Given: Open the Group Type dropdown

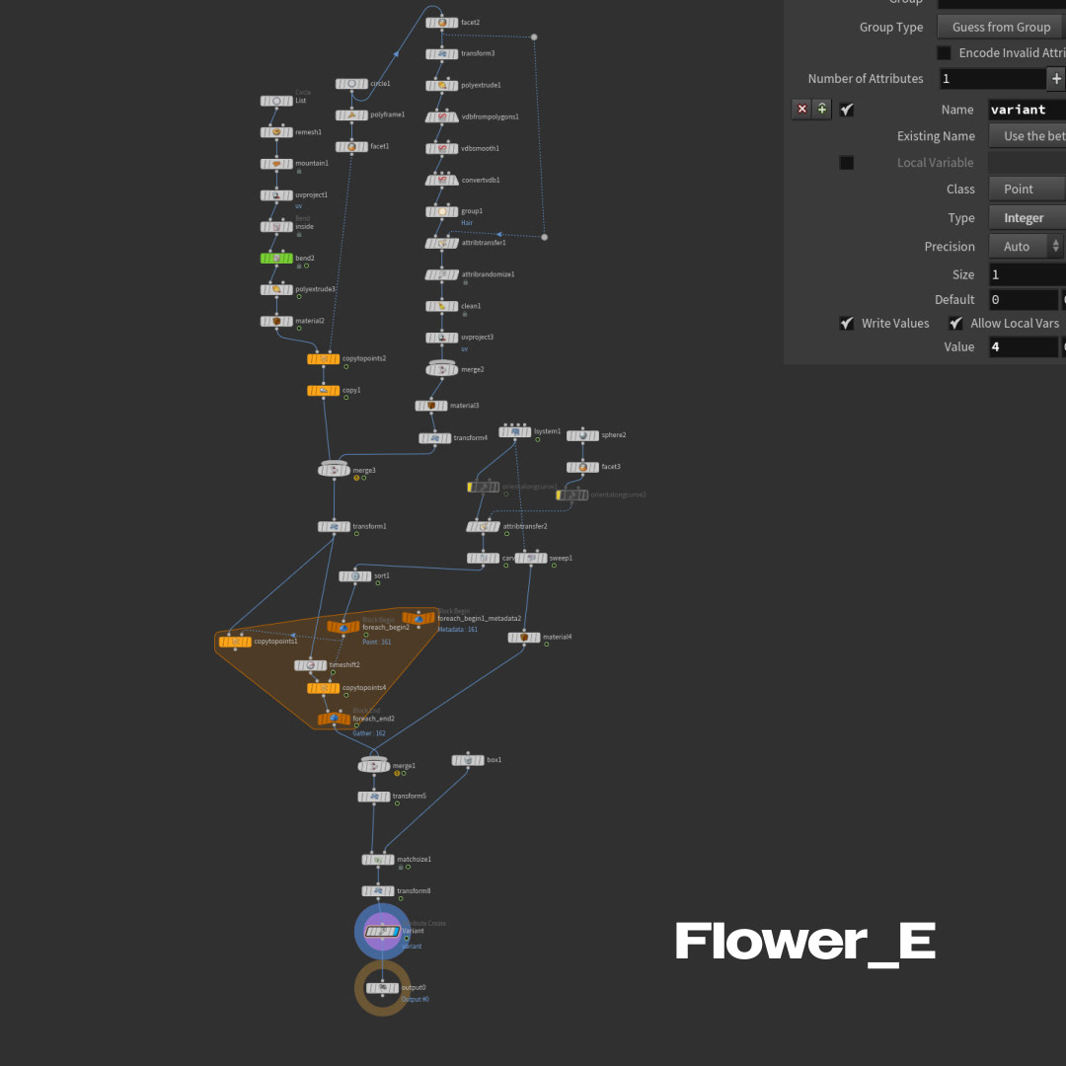Looking at the screenshot, I should click(1001, 28).
